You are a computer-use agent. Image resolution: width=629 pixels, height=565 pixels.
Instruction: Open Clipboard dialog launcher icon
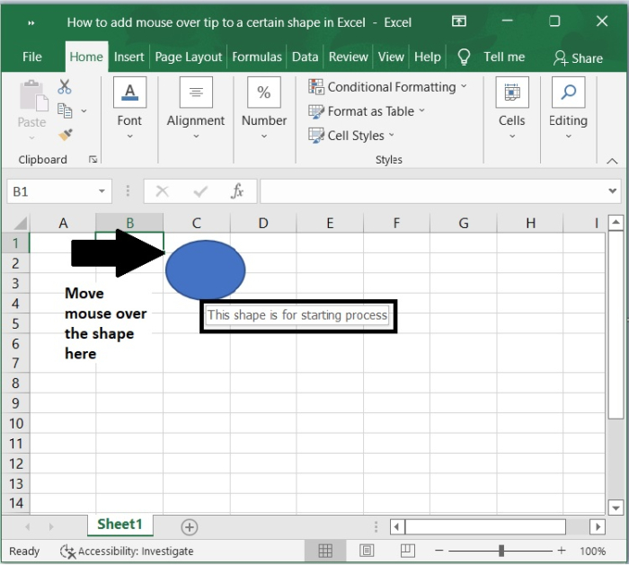tap(93, 160)
